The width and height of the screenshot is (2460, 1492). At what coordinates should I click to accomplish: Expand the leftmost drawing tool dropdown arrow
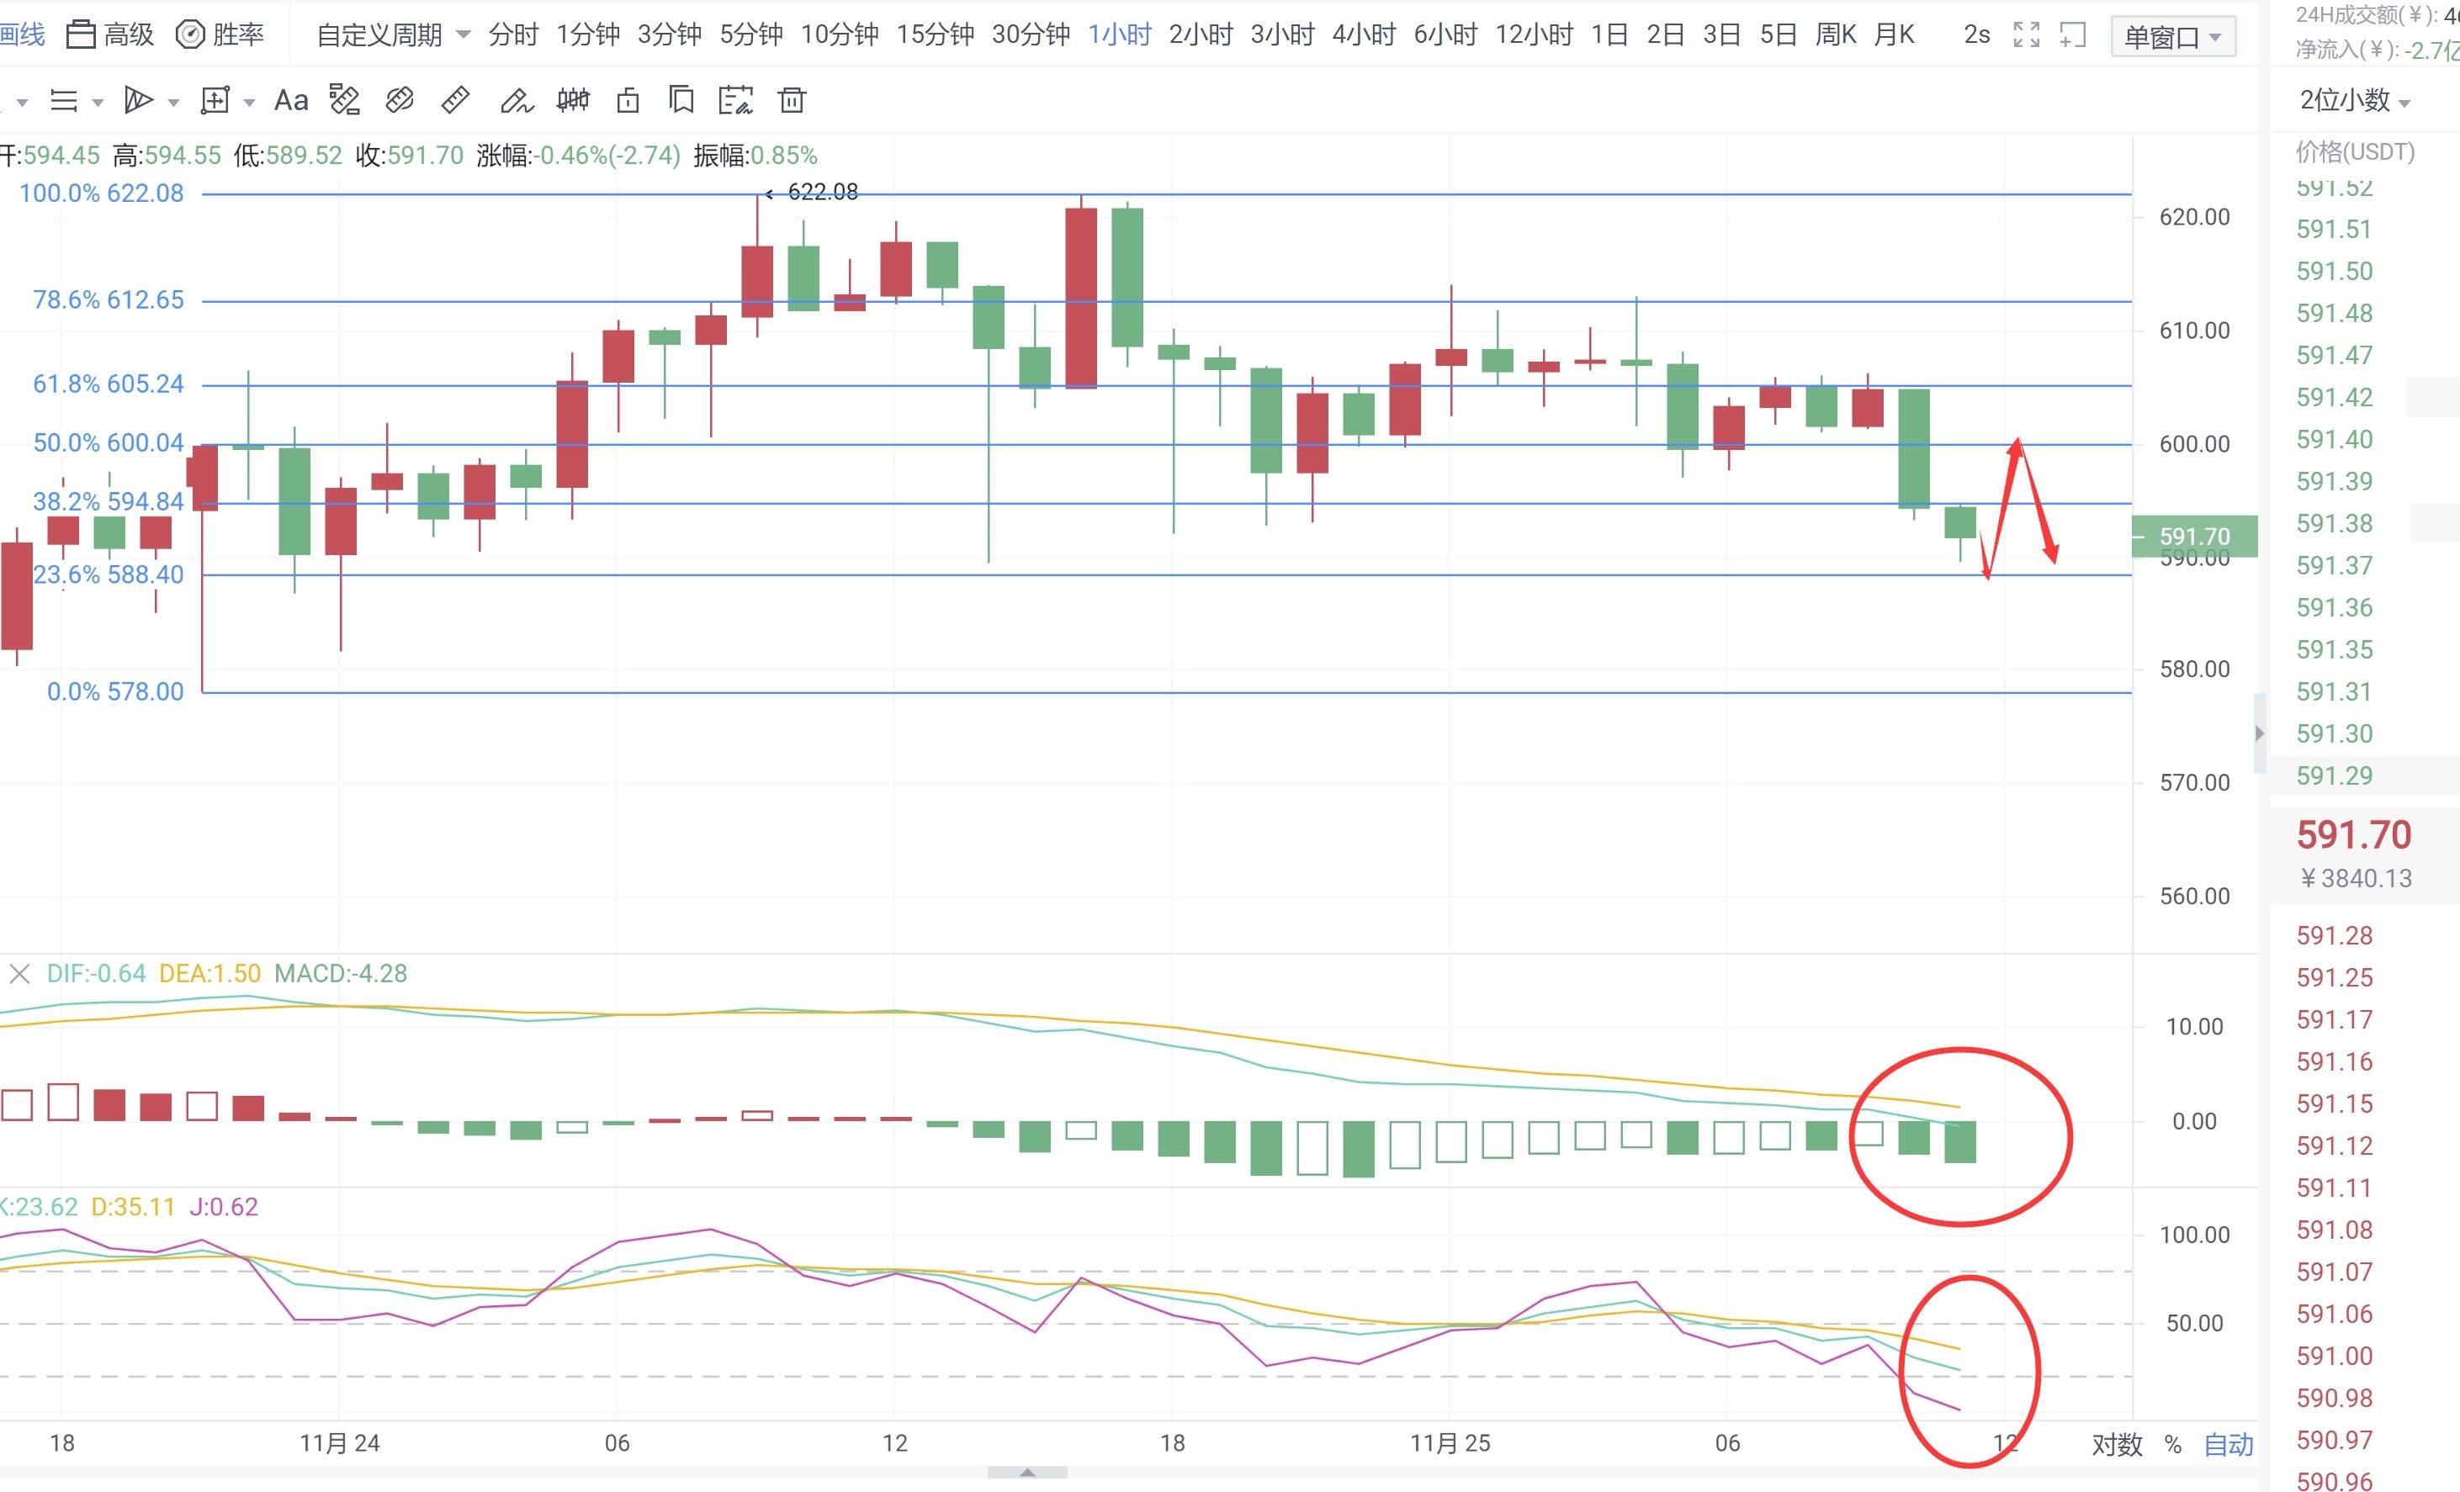[22, 102]
